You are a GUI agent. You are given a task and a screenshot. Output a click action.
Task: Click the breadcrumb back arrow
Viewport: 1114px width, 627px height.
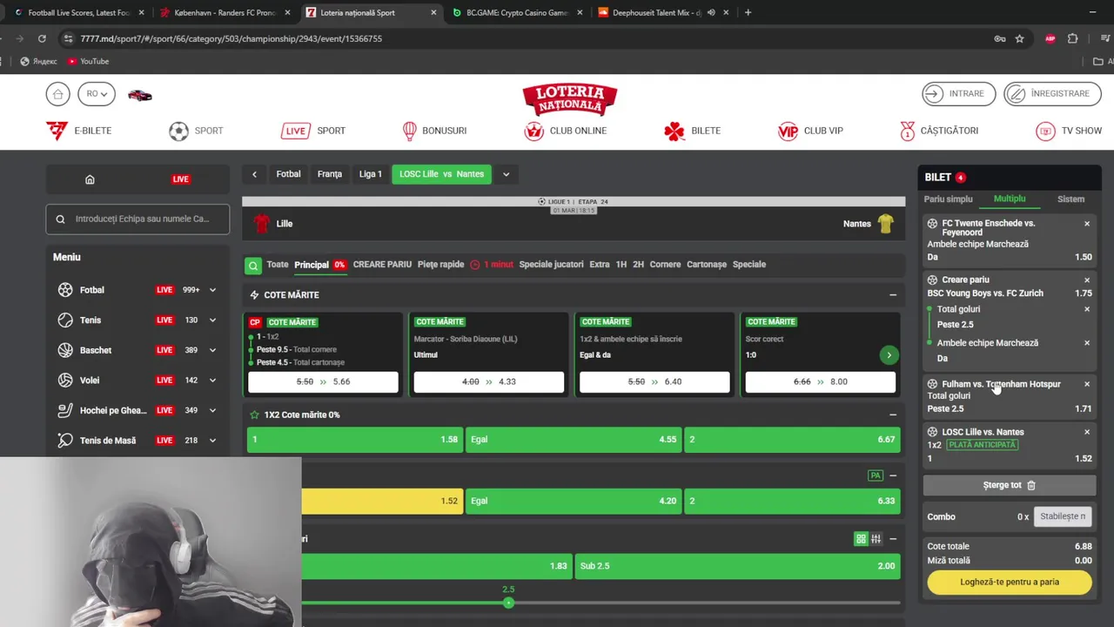click(254, 174)
